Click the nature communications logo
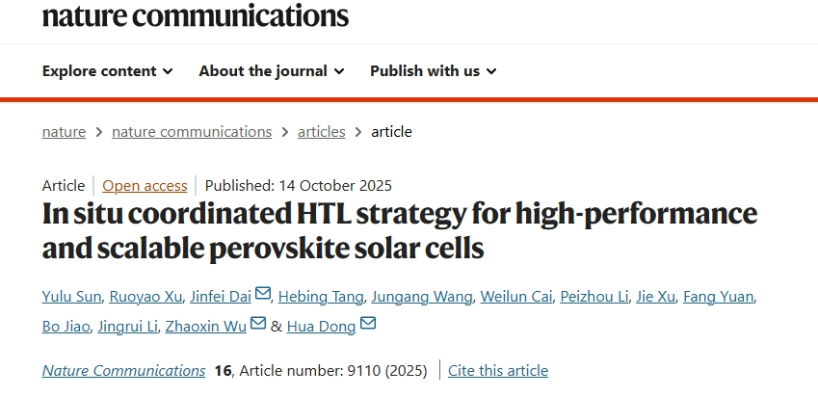 195,14
